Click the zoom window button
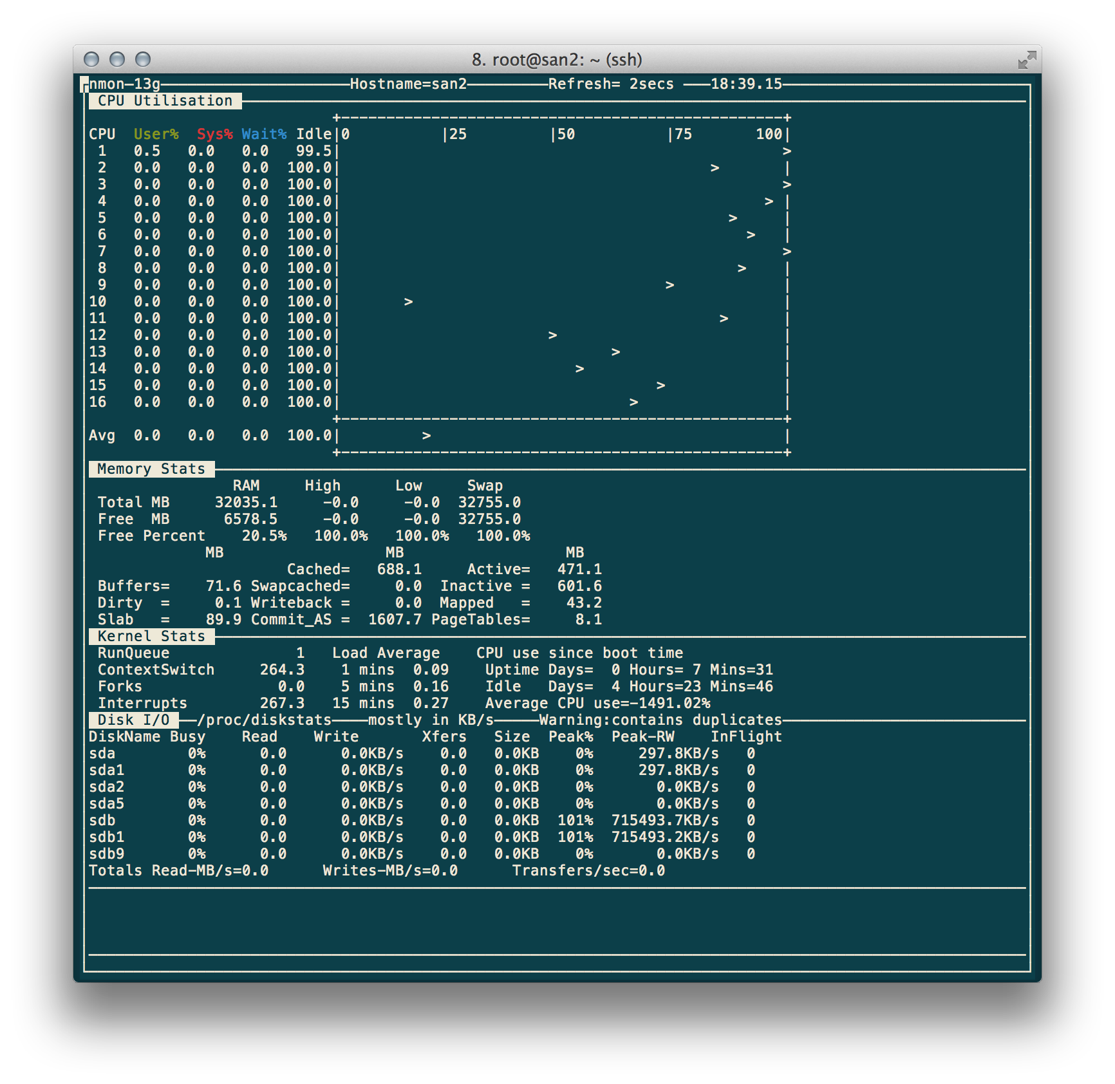This screenshot has width=1115, height=1084. (143, 59)
